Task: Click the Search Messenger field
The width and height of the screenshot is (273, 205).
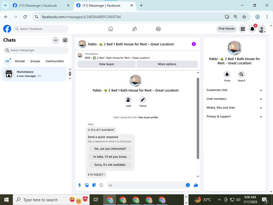Action: 36,50
